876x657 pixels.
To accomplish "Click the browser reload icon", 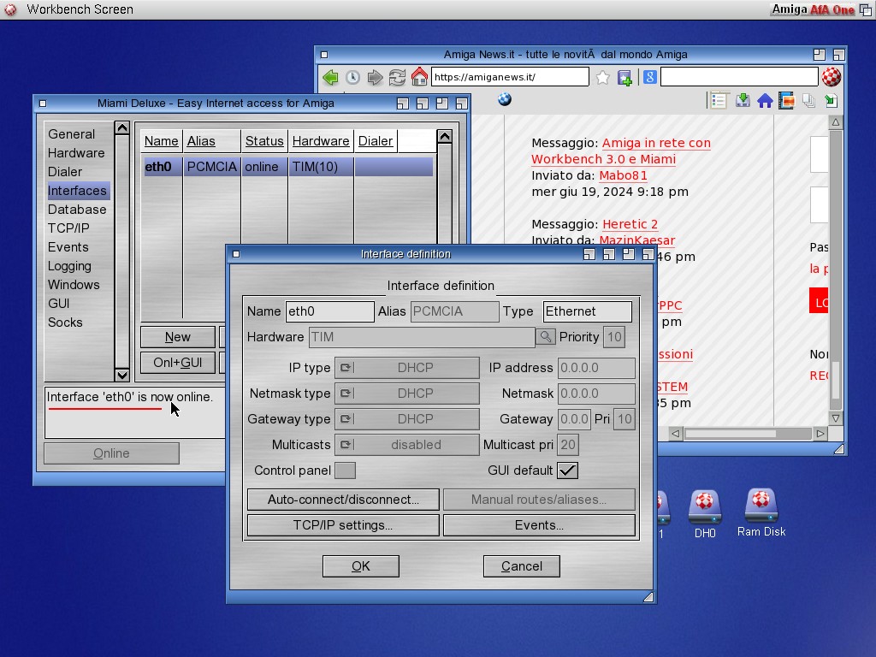I will pyautogui.click(x=397, y=78).
